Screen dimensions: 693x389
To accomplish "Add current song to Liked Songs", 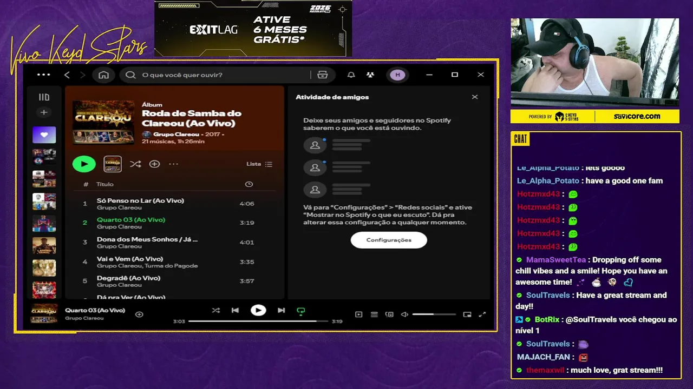I will 139,314.
